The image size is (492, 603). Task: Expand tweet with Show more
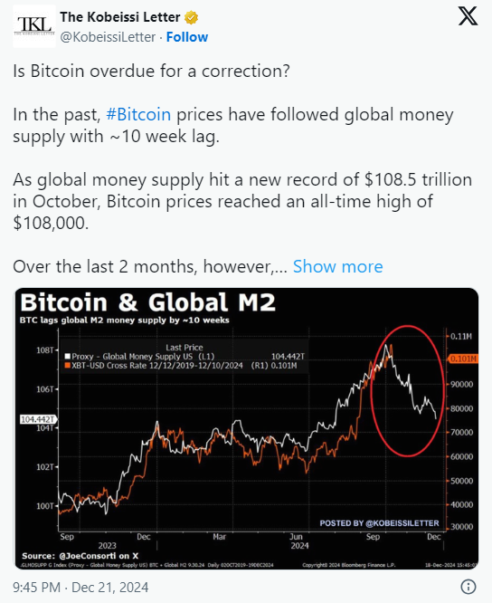point(337,266)
